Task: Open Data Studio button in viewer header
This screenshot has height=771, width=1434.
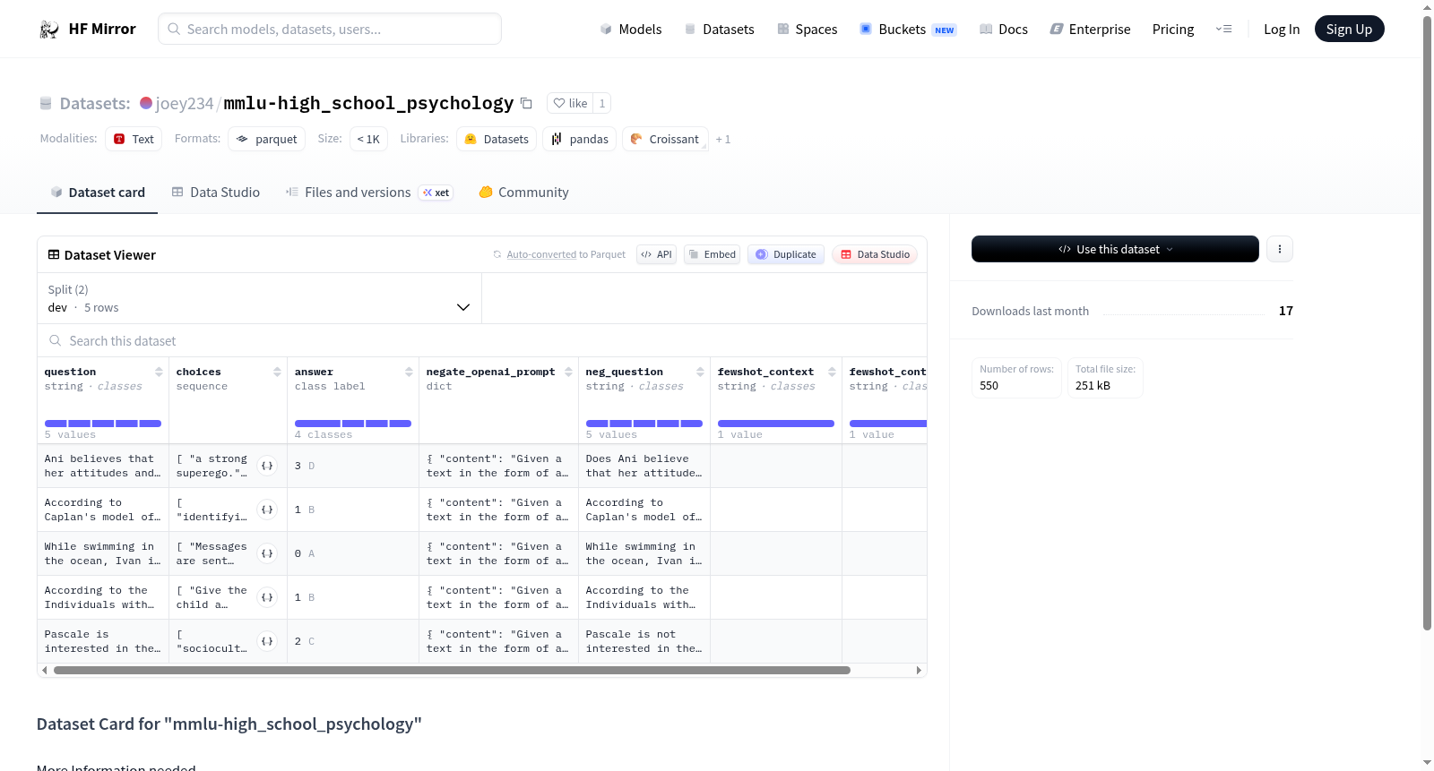Action: pos(875,254)
